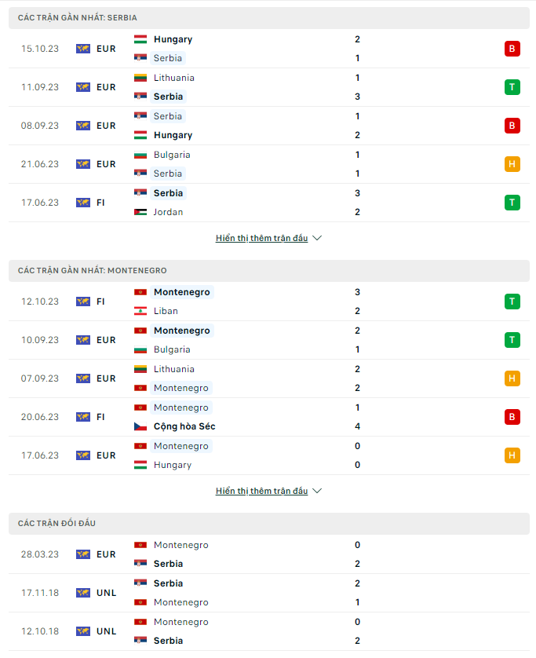This screenshot has width=536, height=658.
Task: Open the 28.03.23 head-to-head Montenegro vs Serbia match
Action: pos(269,554)
